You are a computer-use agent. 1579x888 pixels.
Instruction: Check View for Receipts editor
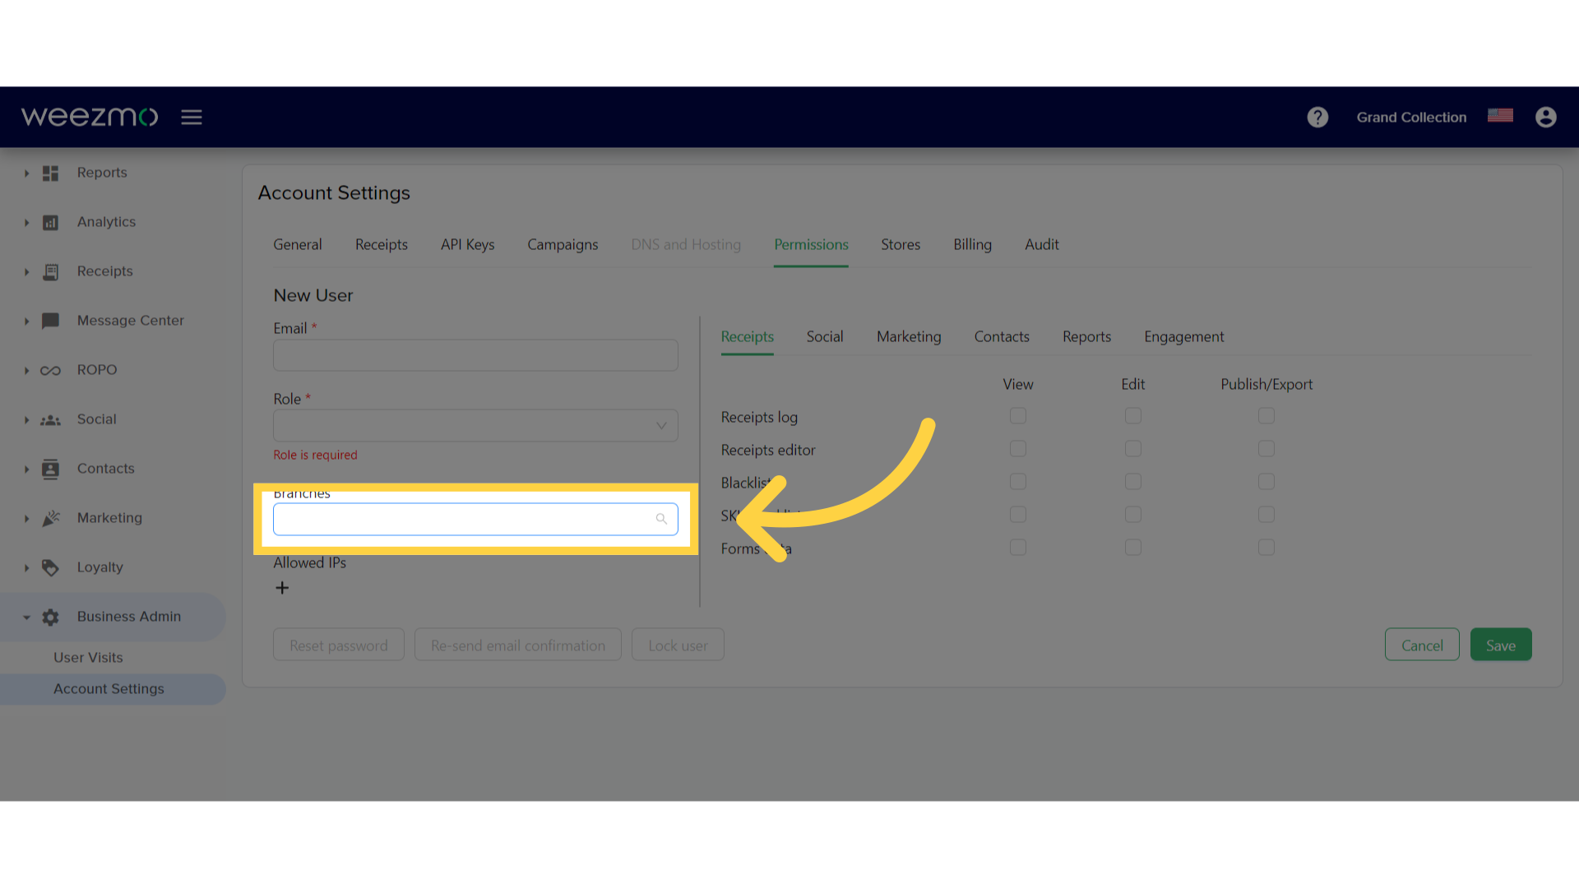(1018, 449)
